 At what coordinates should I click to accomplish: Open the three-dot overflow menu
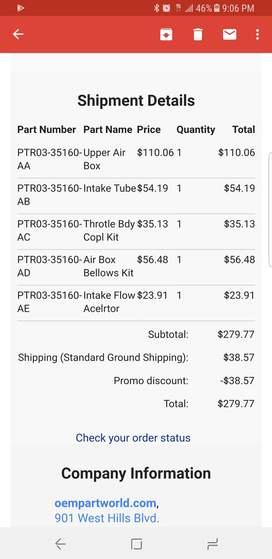point(258,34)
